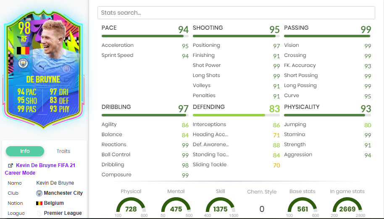The image size is (384, 219).
Task: Open the Traits tab
Action: click(x=63, y=151)
